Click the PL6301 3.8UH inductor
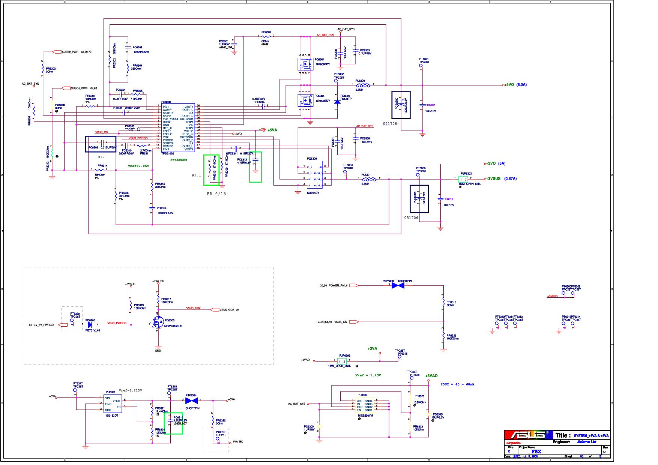Viewport: 658px width, 465px height. (369, 179)
